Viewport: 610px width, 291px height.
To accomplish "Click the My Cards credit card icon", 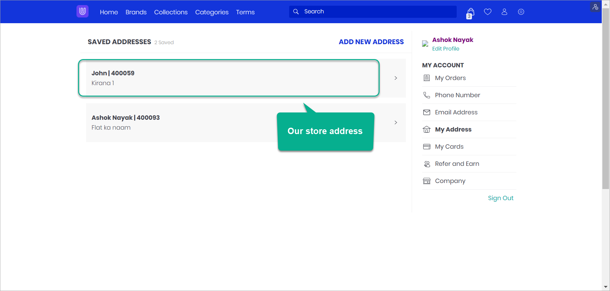I will (427, 146).
